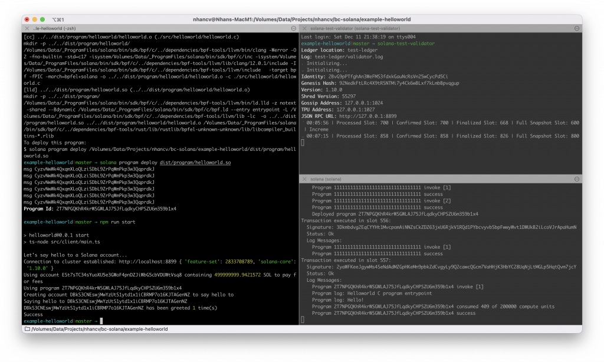Click the http://localhost:8899 connection URL
The height and width of the screenshot is (362, 604).
coord(147,262)
